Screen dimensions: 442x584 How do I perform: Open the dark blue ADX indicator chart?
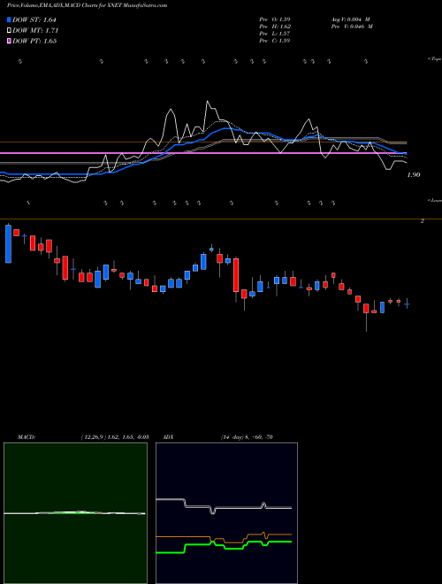(226, 513)
